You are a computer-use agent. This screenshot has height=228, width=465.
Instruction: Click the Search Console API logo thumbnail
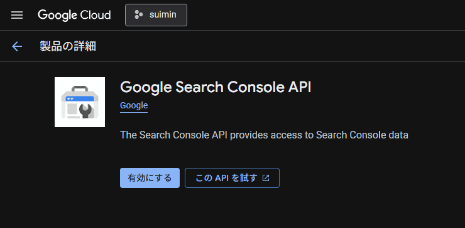coord(80,102)
